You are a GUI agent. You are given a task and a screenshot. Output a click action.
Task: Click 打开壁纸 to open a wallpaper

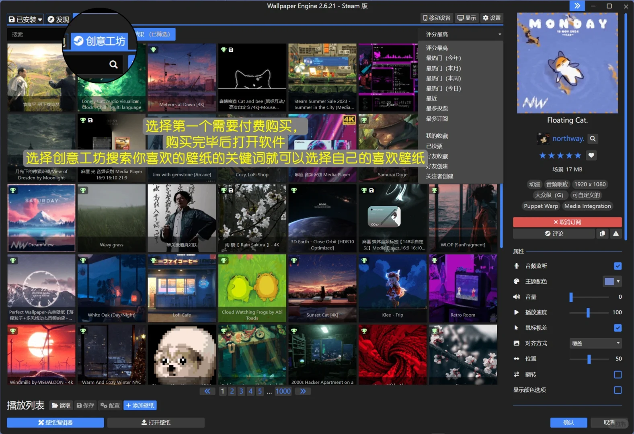[156, 422]
